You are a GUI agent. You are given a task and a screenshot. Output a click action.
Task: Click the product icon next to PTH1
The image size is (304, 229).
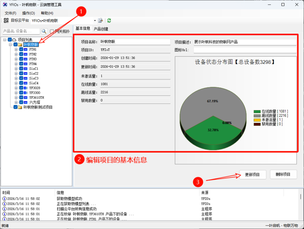[26, 49]
